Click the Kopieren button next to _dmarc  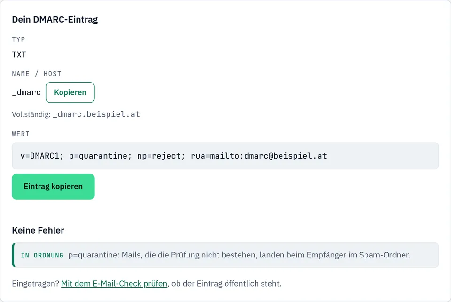point(70,92)
